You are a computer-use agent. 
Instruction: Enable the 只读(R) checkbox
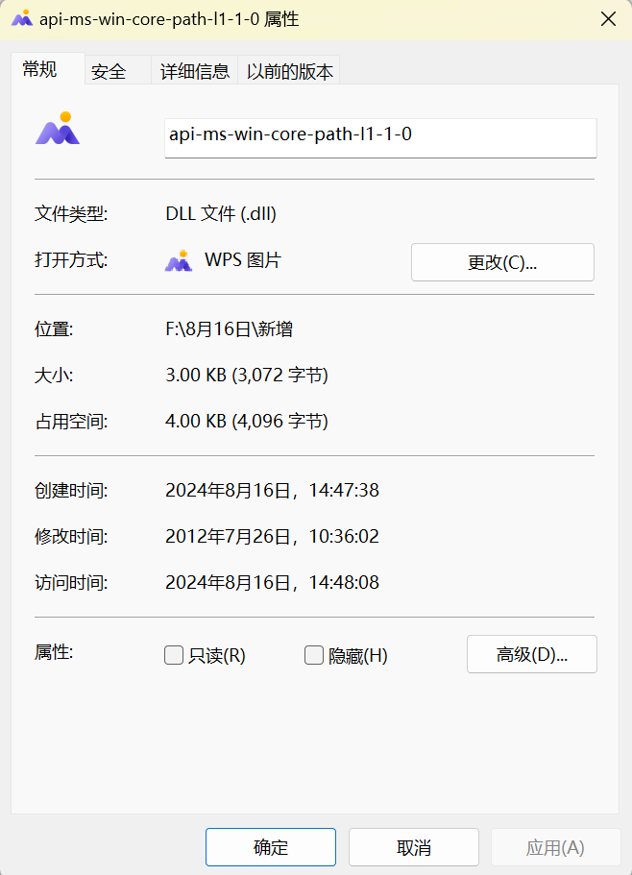[x=174, y=655]
